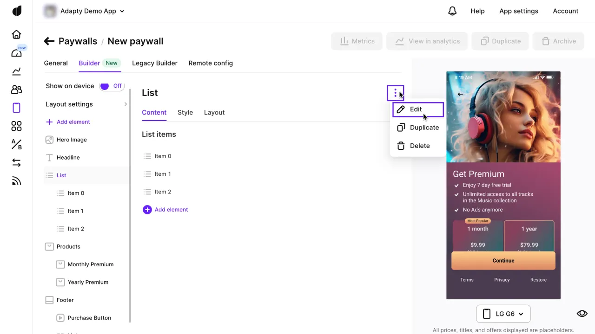Open the users profiles sidebar icon
Image resolution: width=595 pixels, height=334 pixels.
point(16,90)
